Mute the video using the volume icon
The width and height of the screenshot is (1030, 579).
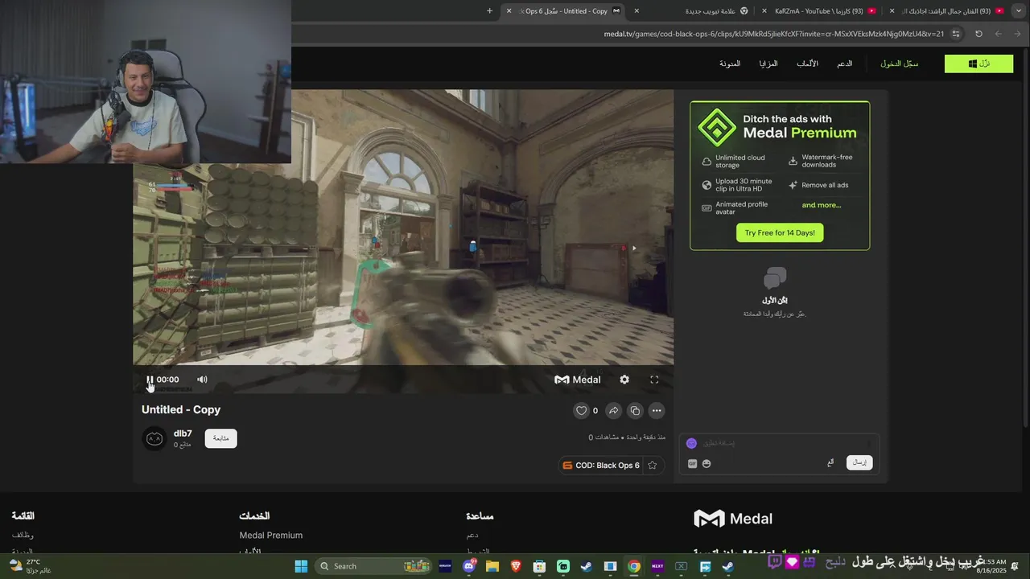coord(202,380)
